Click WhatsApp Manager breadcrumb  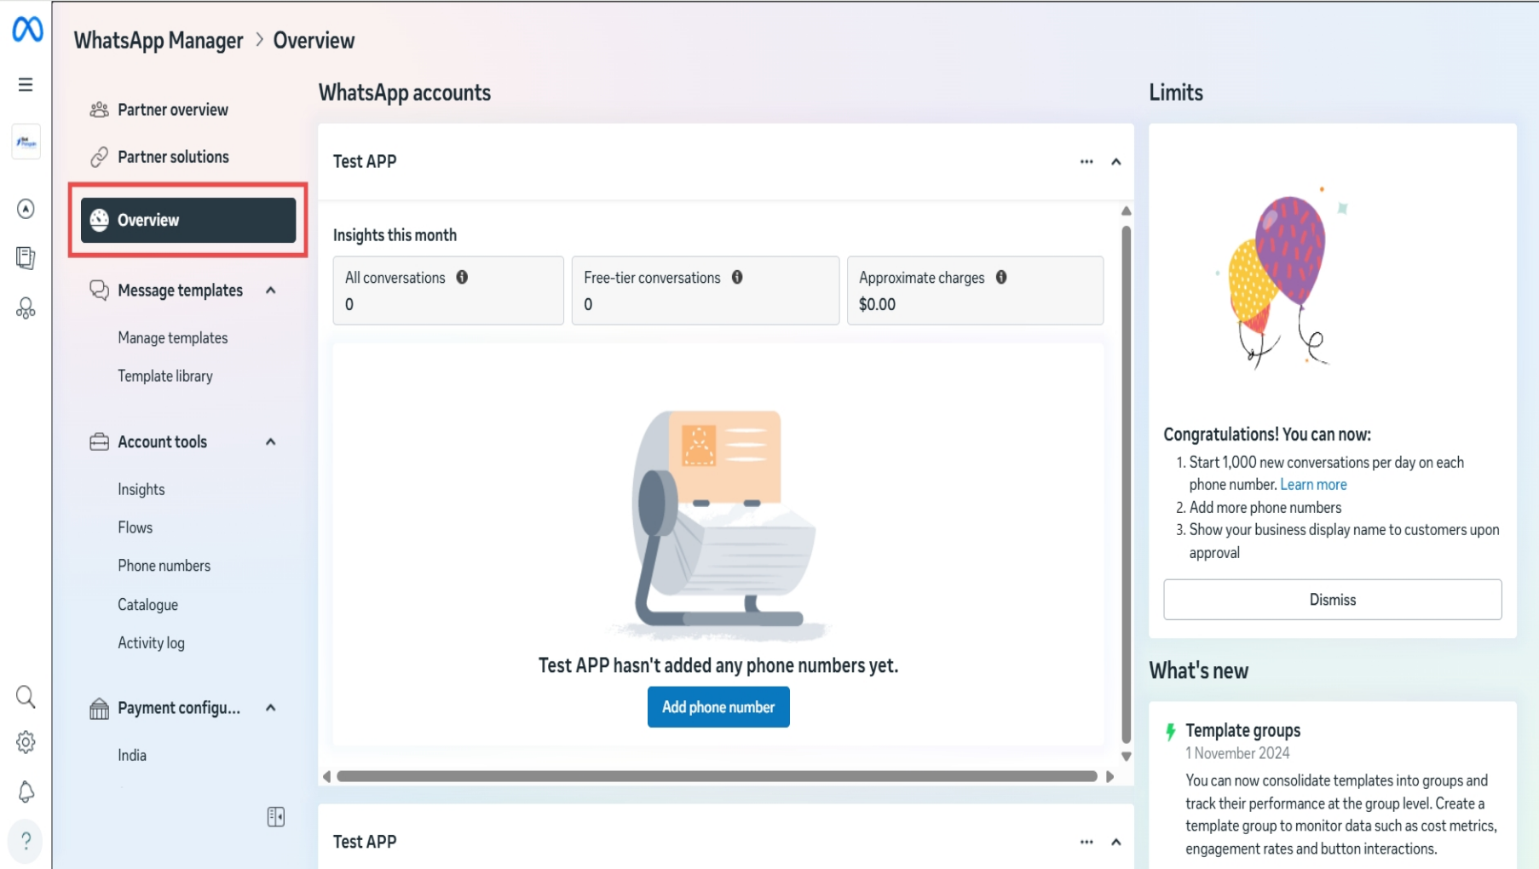(159, 40)
